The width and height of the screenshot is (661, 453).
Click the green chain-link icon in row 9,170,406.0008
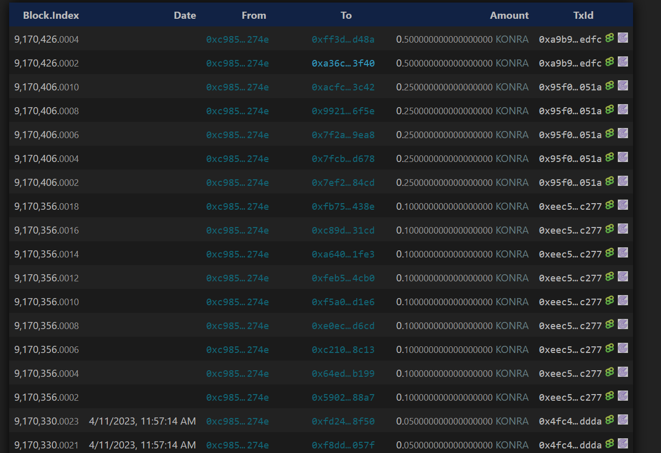[610, 110]
